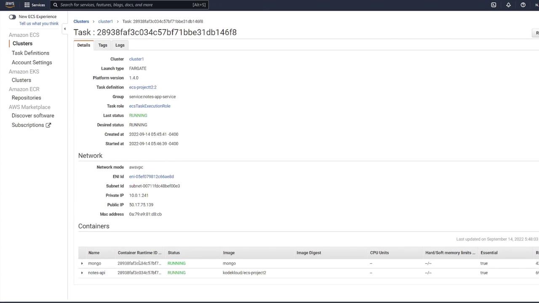This screenshot has height=303, width=539.
Task: Click the group value service:notes-app-service
Action: click(x=152, y=97)
